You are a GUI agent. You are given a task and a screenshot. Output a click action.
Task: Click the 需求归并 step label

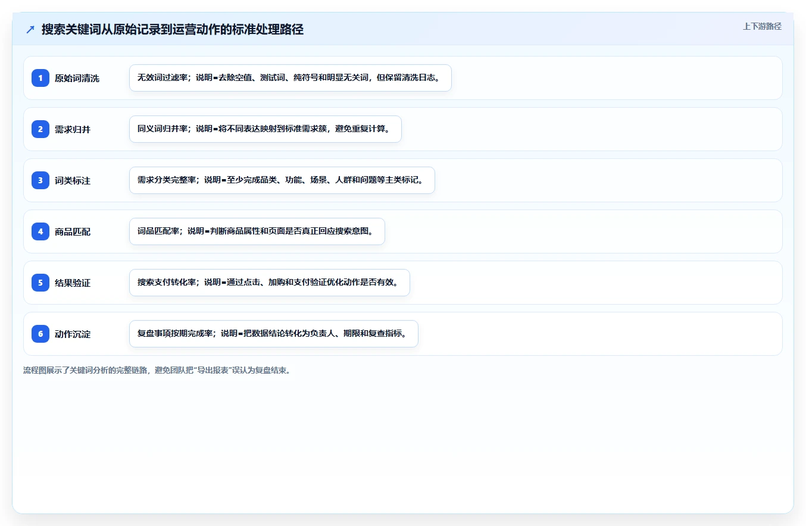coord(73,130)
